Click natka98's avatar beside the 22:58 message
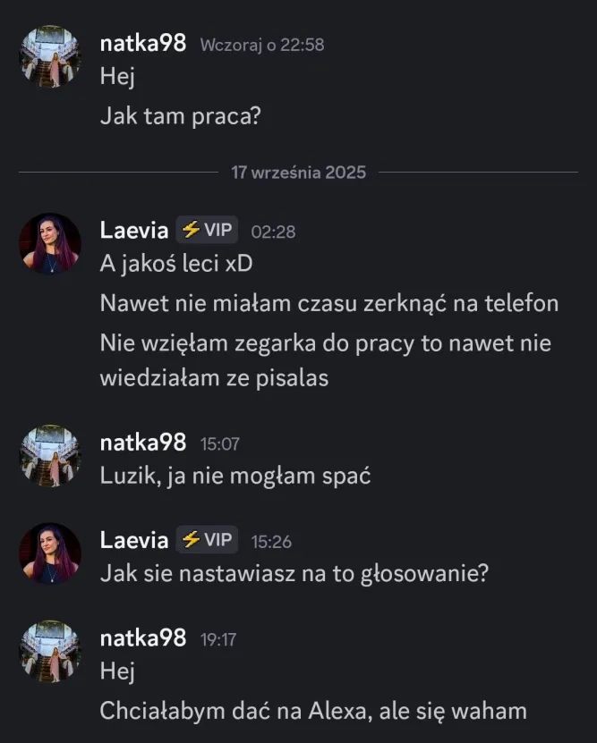The width and height of the screenshot is (597, 743). point(50,56)
